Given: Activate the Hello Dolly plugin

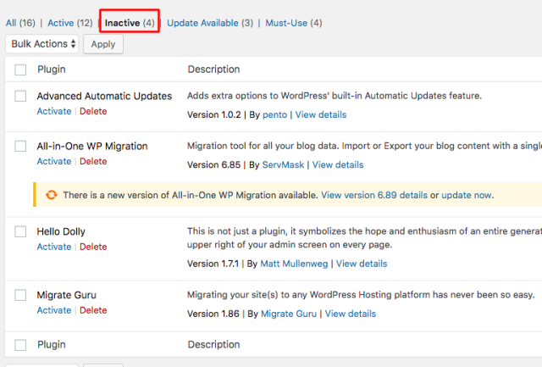Looking at the screenshot, I should [x=54, y=247].
